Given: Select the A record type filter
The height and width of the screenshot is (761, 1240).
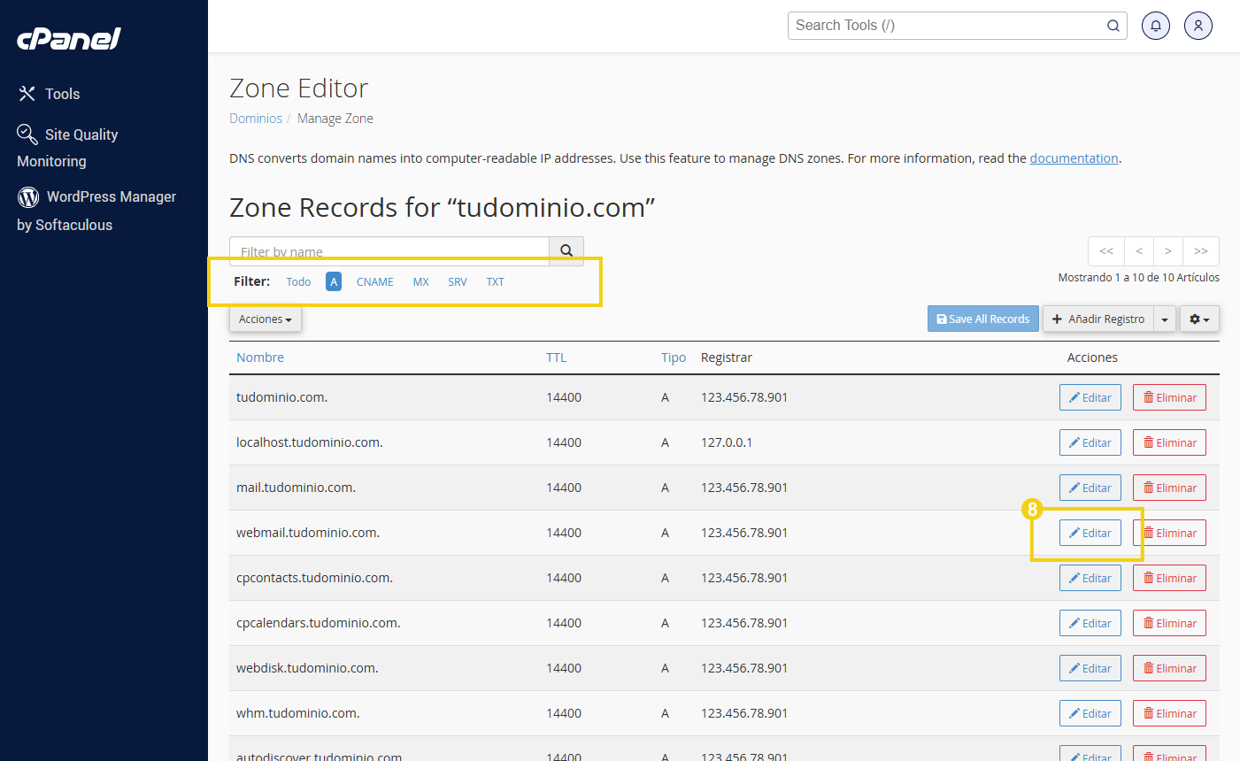Looking at the screenshot, I should [x=334, y=281].
